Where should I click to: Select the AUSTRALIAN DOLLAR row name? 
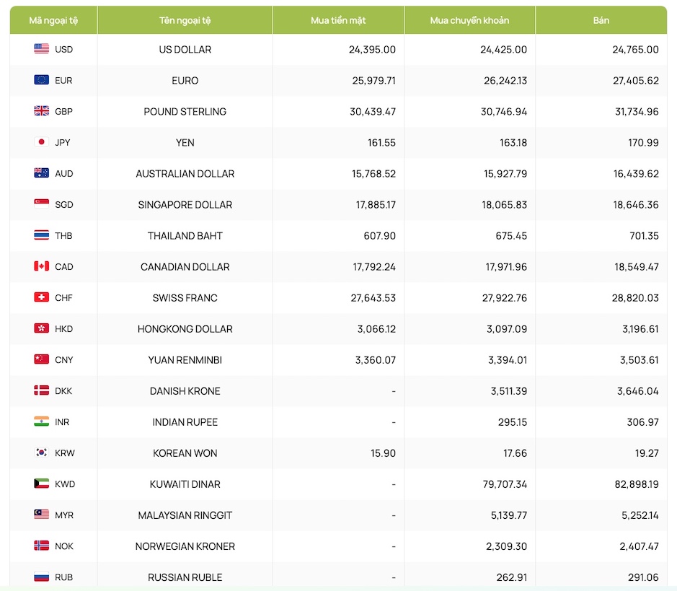point(185,173)
